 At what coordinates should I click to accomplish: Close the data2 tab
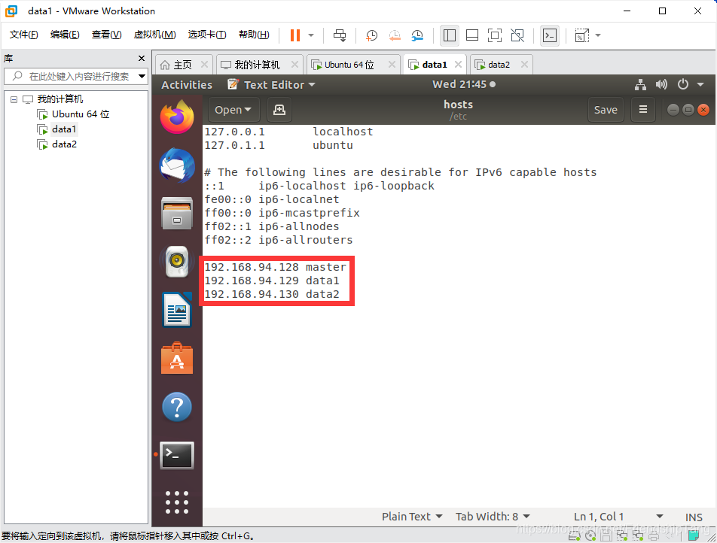[524, 65]
